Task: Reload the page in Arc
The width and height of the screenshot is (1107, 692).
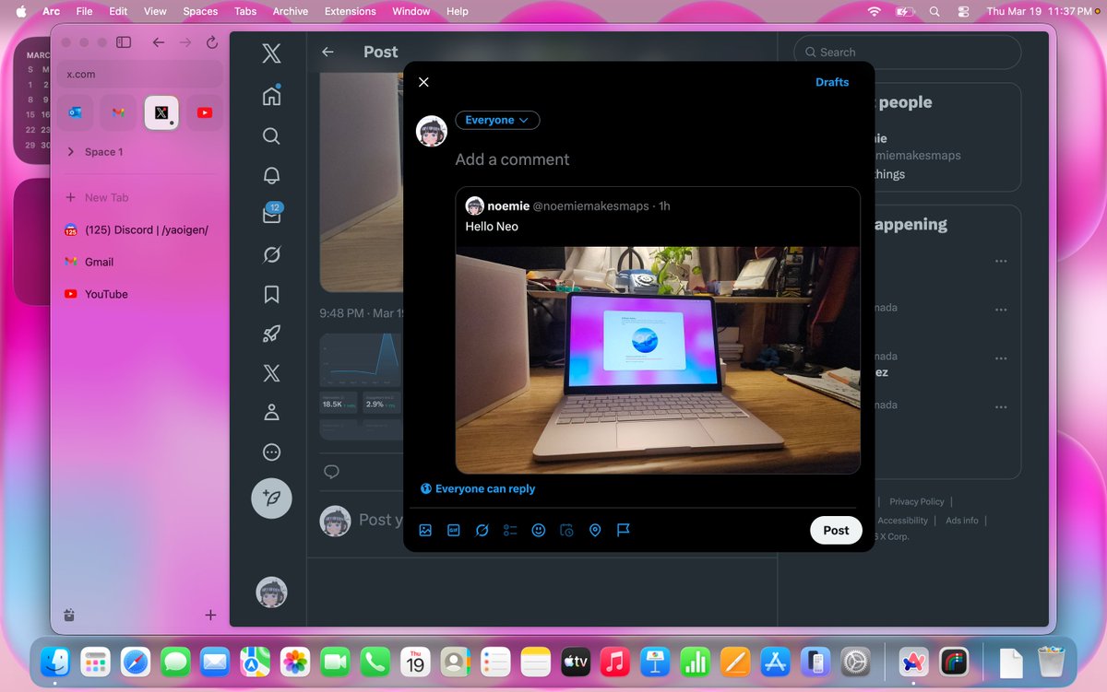Action: point(212,42)
